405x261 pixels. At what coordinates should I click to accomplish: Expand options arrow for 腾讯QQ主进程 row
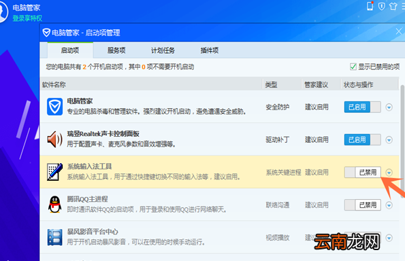[389, 205]
